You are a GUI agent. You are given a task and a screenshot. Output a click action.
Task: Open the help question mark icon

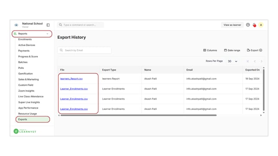click(248, 25)
